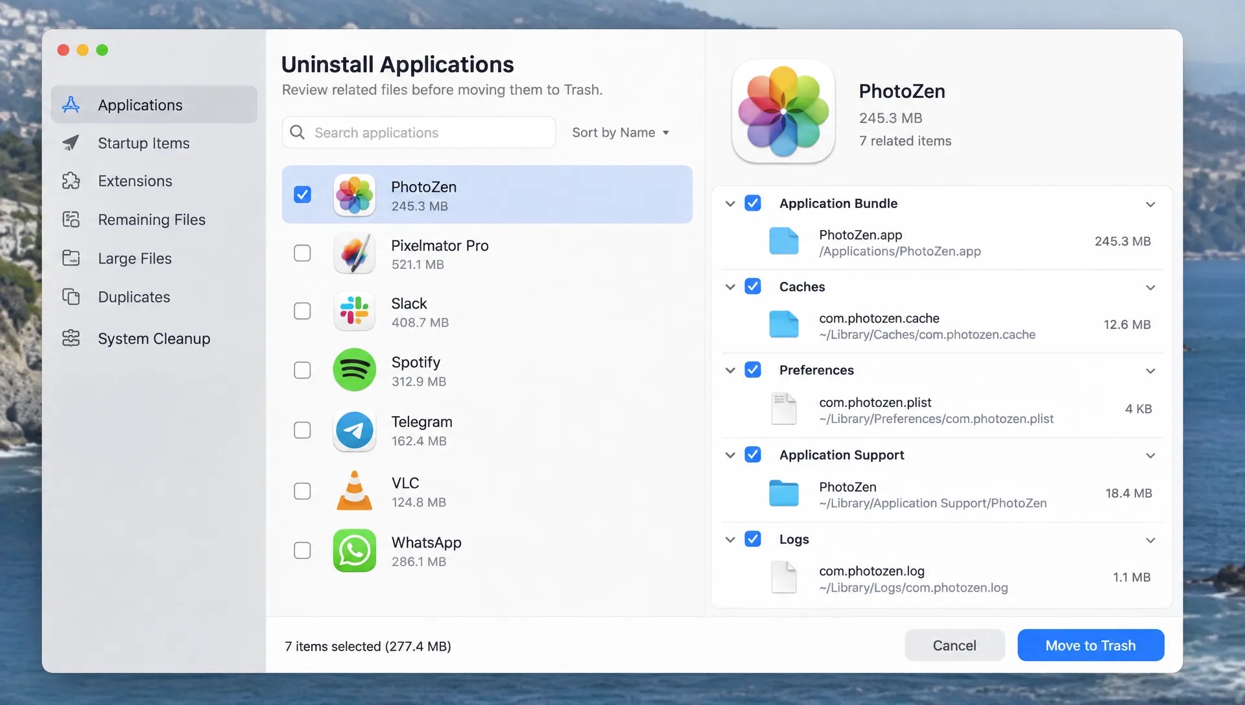
Task: Click the Telegram app icon
Action: click(x=354, y=430)
